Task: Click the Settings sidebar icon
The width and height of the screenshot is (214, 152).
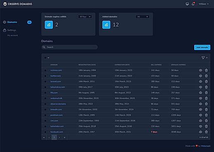Action: [x=5, y=30]
